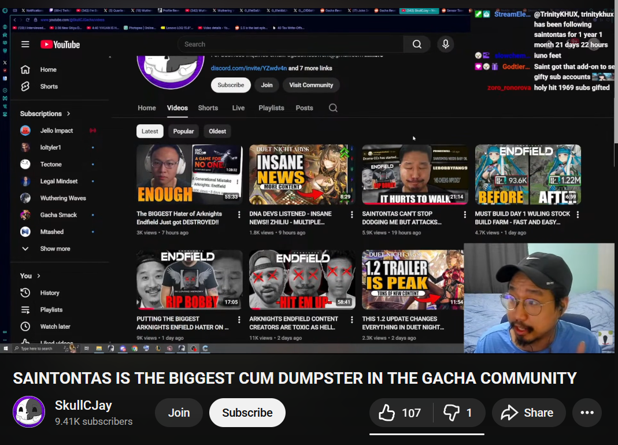This screenshot has width=618, height=445.
Task: Open options for 'SAINTONTAS CAN'T STOP' video
Action: (x=465, y=214)
